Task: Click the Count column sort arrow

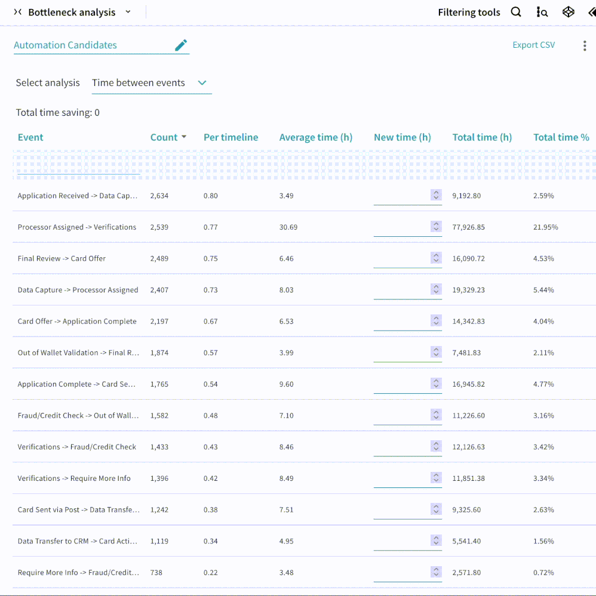Action: pos(184,137)
